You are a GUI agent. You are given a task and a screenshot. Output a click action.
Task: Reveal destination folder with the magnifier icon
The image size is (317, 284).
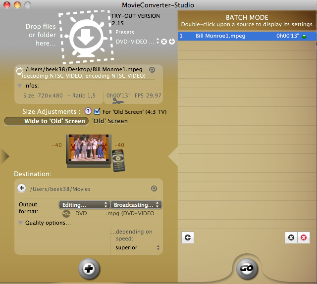(x=154, y=189)
